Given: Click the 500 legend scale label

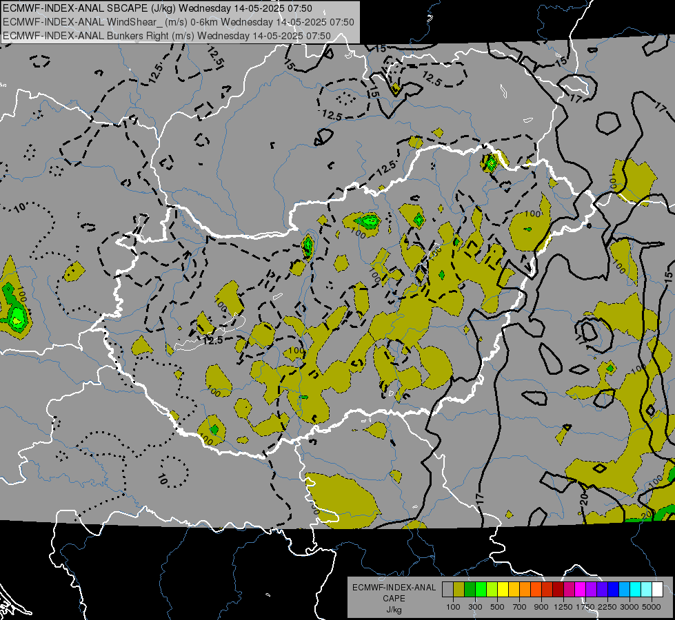Looking at the screenshot, I should coord(497,607).
